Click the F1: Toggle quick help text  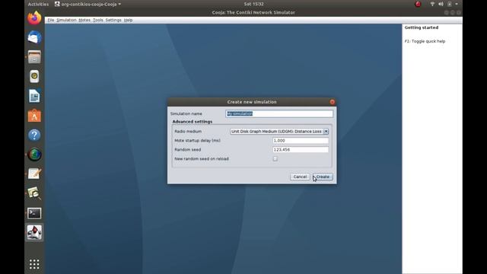[x=425, y=41]
